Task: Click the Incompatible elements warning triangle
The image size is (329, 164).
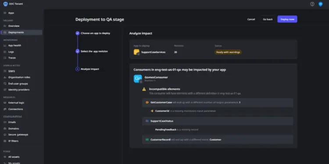Action: pos(144,89)
